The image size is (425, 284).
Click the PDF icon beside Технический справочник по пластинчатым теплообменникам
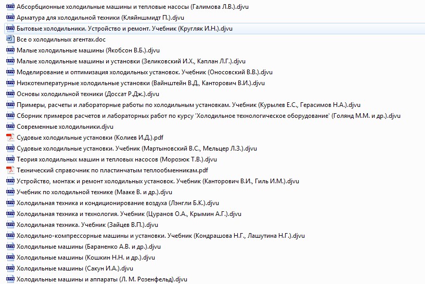coord(10,170)
